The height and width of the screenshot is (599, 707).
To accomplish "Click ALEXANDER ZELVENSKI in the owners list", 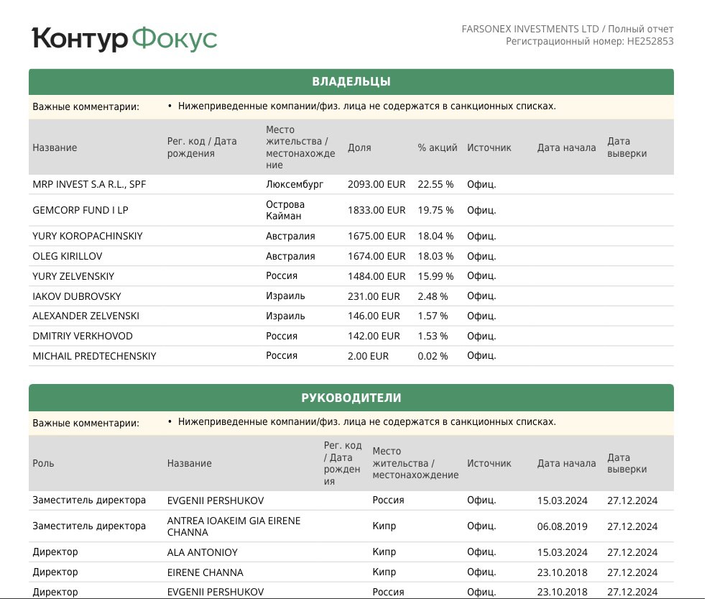I will click(x=86, y=316).
